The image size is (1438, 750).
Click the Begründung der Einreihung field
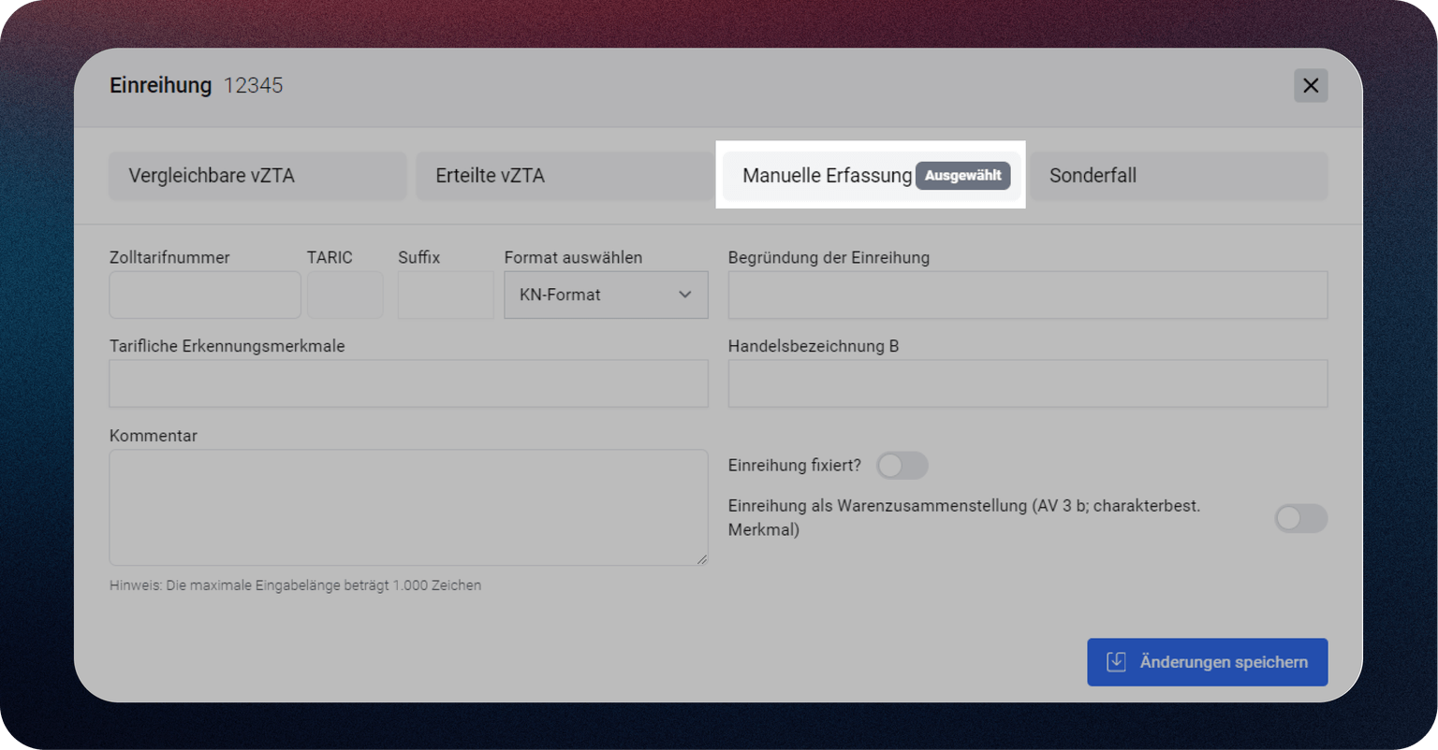point(1027,295)
